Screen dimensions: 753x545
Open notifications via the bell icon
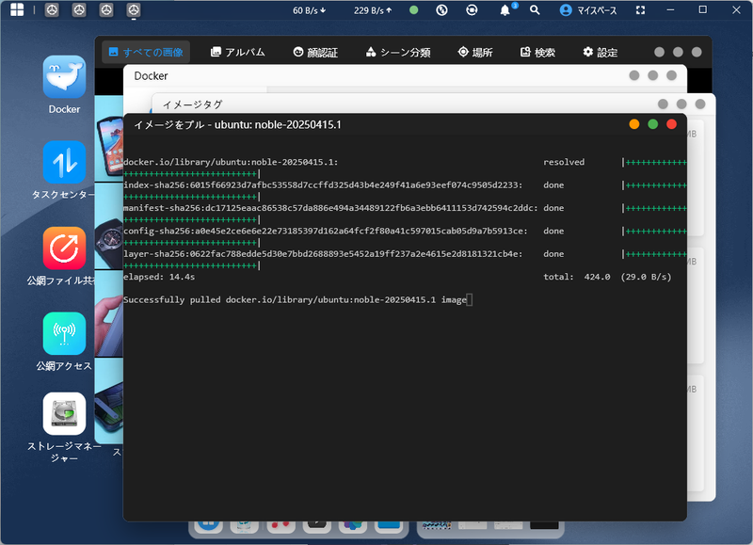[x=505, y=10]
